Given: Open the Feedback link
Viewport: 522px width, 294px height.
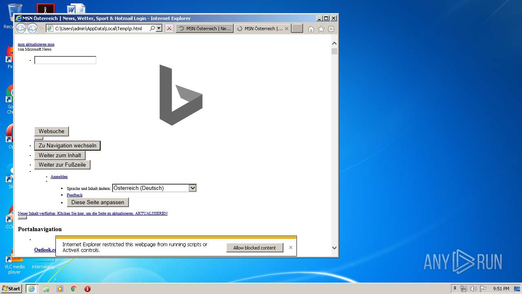Looking at the screenshot, I should [75, 195].
